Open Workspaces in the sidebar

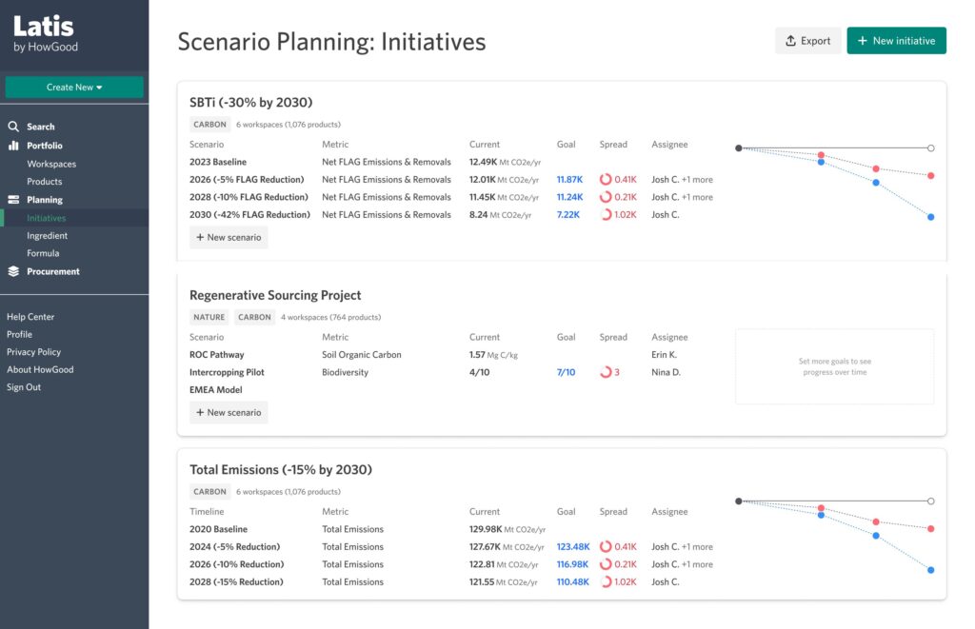pos(51,164)
